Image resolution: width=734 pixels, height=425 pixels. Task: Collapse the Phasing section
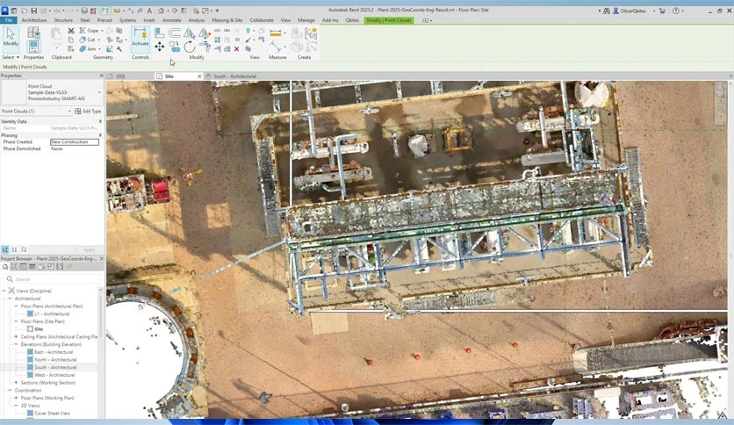100,135
